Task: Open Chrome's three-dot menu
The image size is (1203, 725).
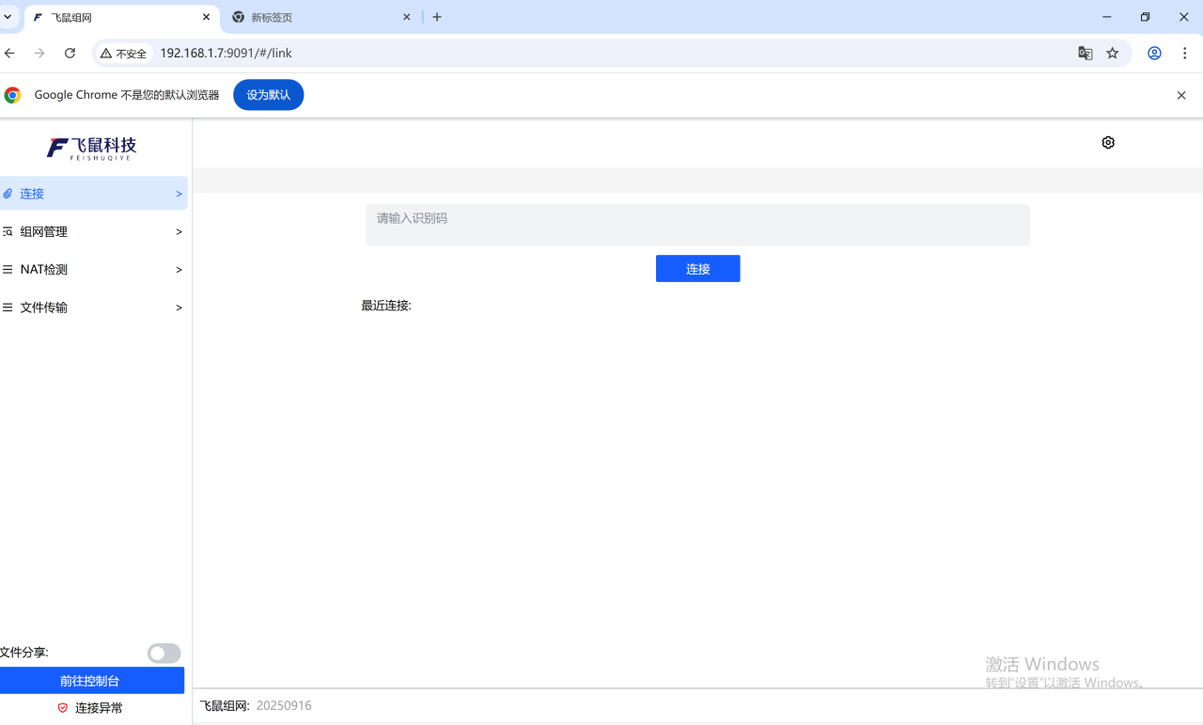Action: pyautogui.click(x=1186, y=54)
